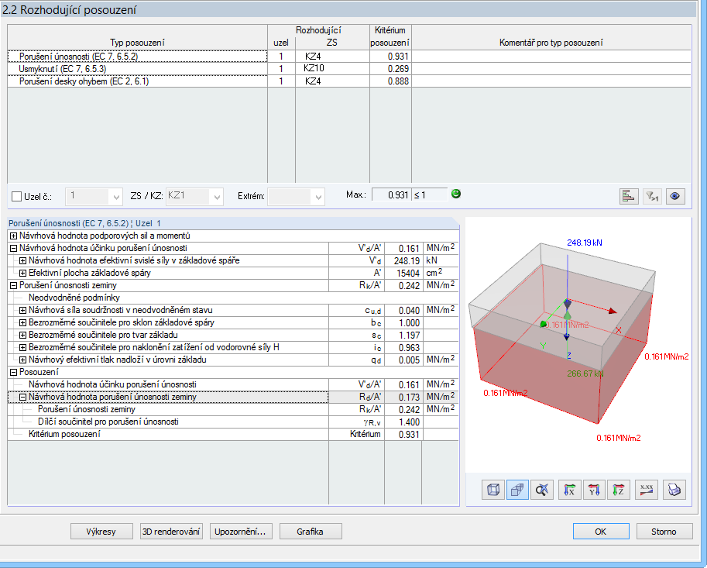Image resolution: width=707 pixels, height=568 pixels.
Task: Expand Návrhová hodnota efektivní svislé síly row
Action: tap(22, 261)
